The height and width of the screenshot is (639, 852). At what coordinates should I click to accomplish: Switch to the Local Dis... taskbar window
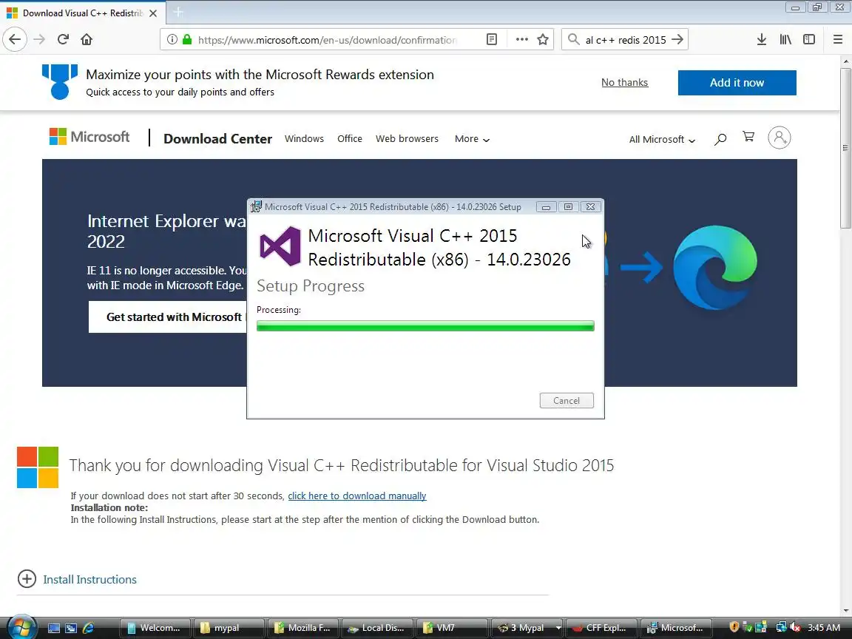(x=377, y=628)
